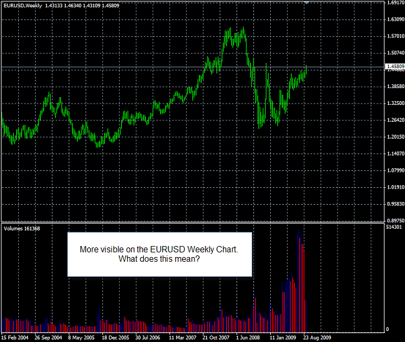405x342 pixels.
Task: Click the 18 Dec 2005 date label
Action: (115, 337)
